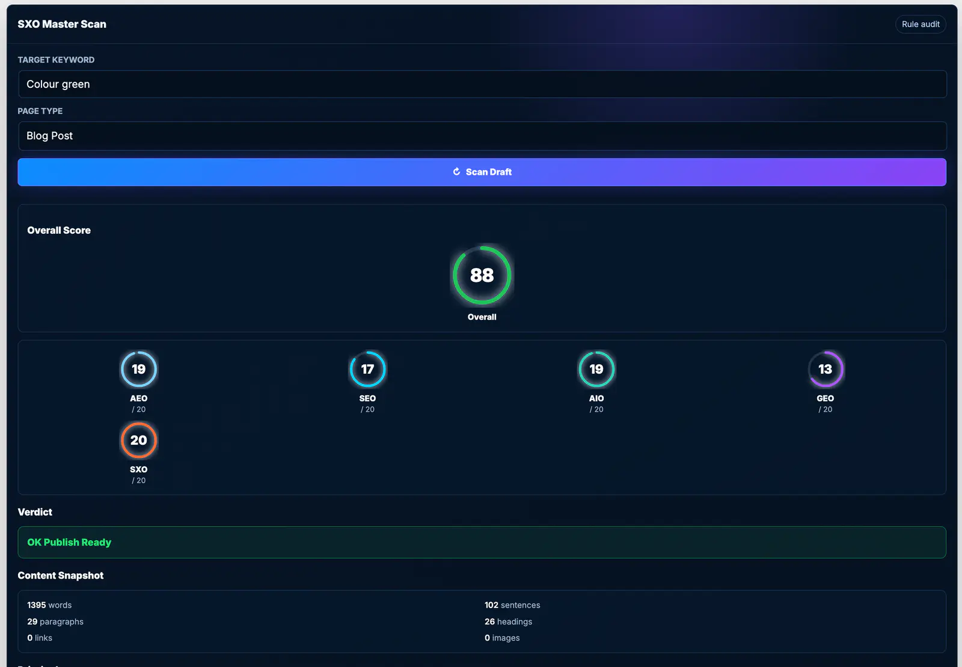The height and width of the screenshot is (667, 962).
Task: Click the Scan Draft button
Action: (x=482, y=172)
